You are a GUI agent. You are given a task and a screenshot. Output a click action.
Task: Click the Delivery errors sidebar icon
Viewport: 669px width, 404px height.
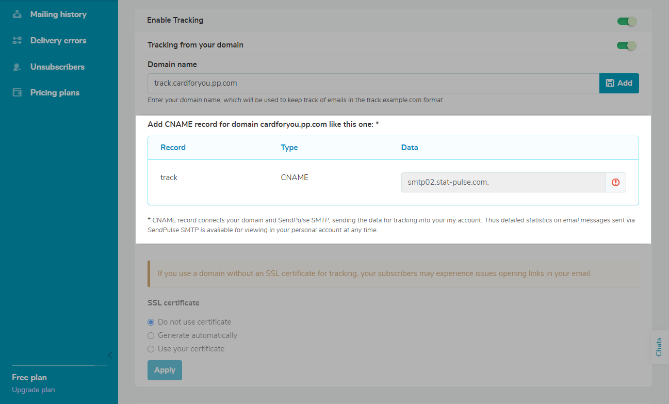[17, 40]
